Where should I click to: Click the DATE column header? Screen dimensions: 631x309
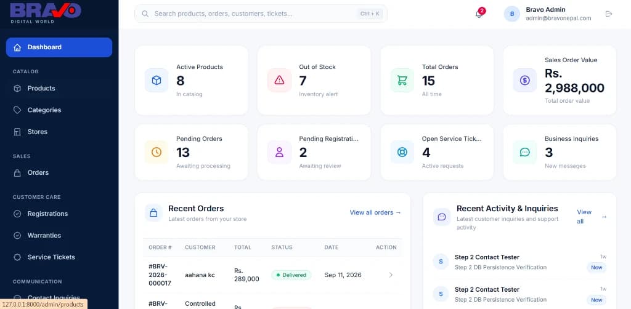[x=332, y=247]
